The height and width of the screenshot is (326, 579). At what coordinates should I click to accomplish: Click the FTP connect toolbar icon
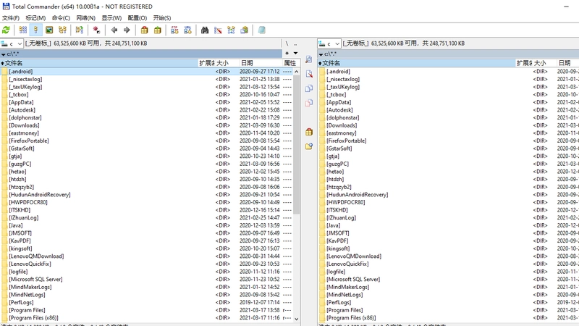point(174,30)
